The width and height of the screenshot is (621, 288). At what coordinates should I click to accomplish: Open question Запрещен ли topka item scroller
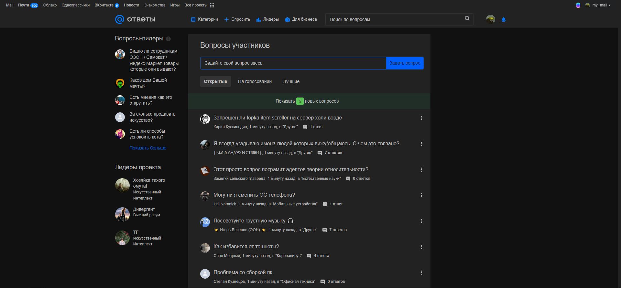point(278,118)
